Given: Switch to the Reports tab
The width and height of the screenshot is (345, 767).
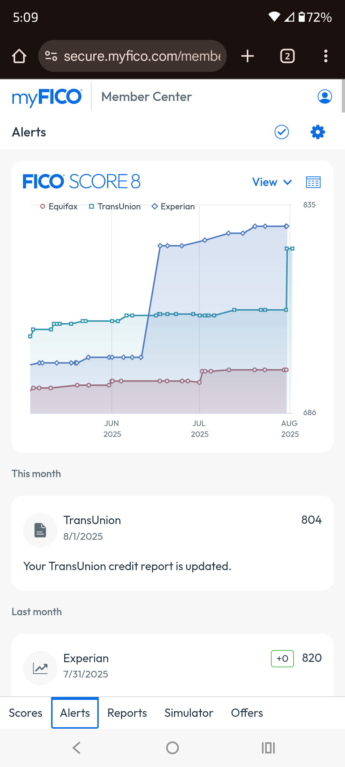Looking at the screenshot, I should pos(127,713).
